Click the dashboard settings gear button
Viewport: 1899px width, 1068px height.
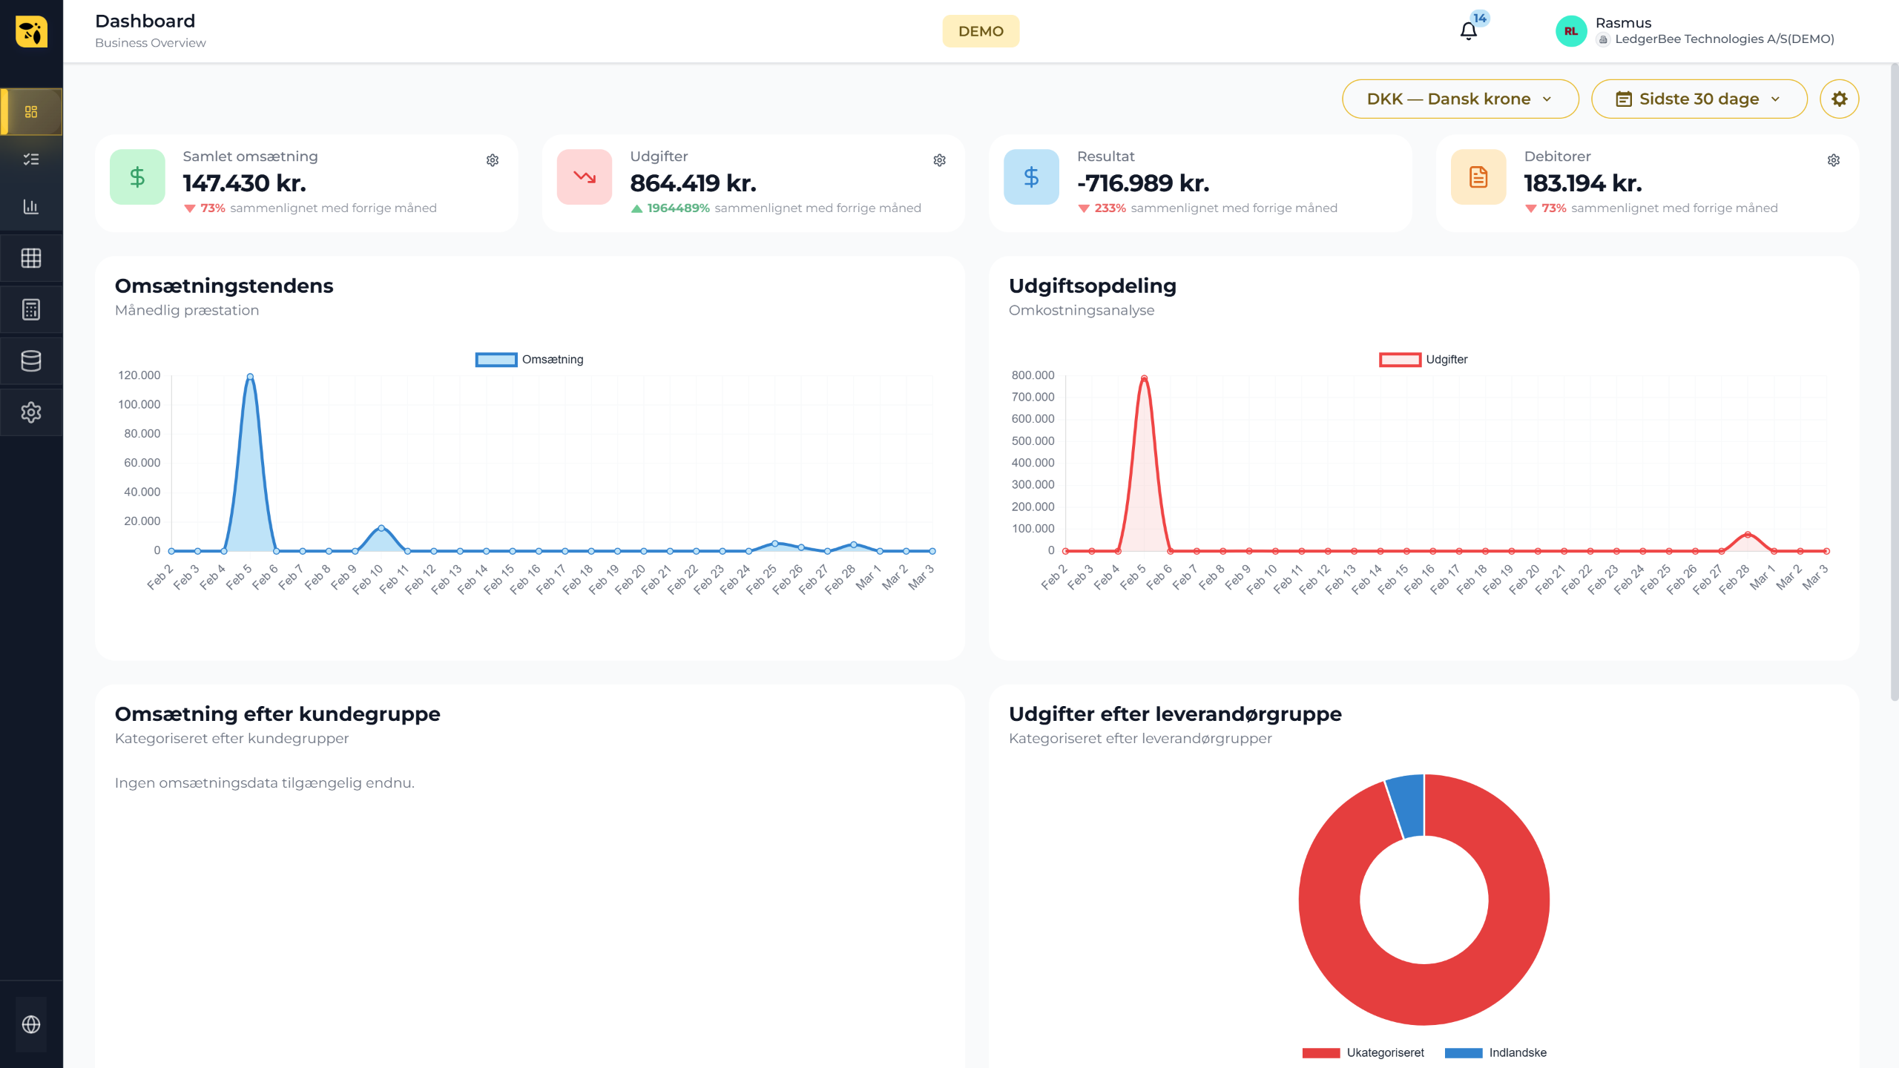(x=1839, y=99)
